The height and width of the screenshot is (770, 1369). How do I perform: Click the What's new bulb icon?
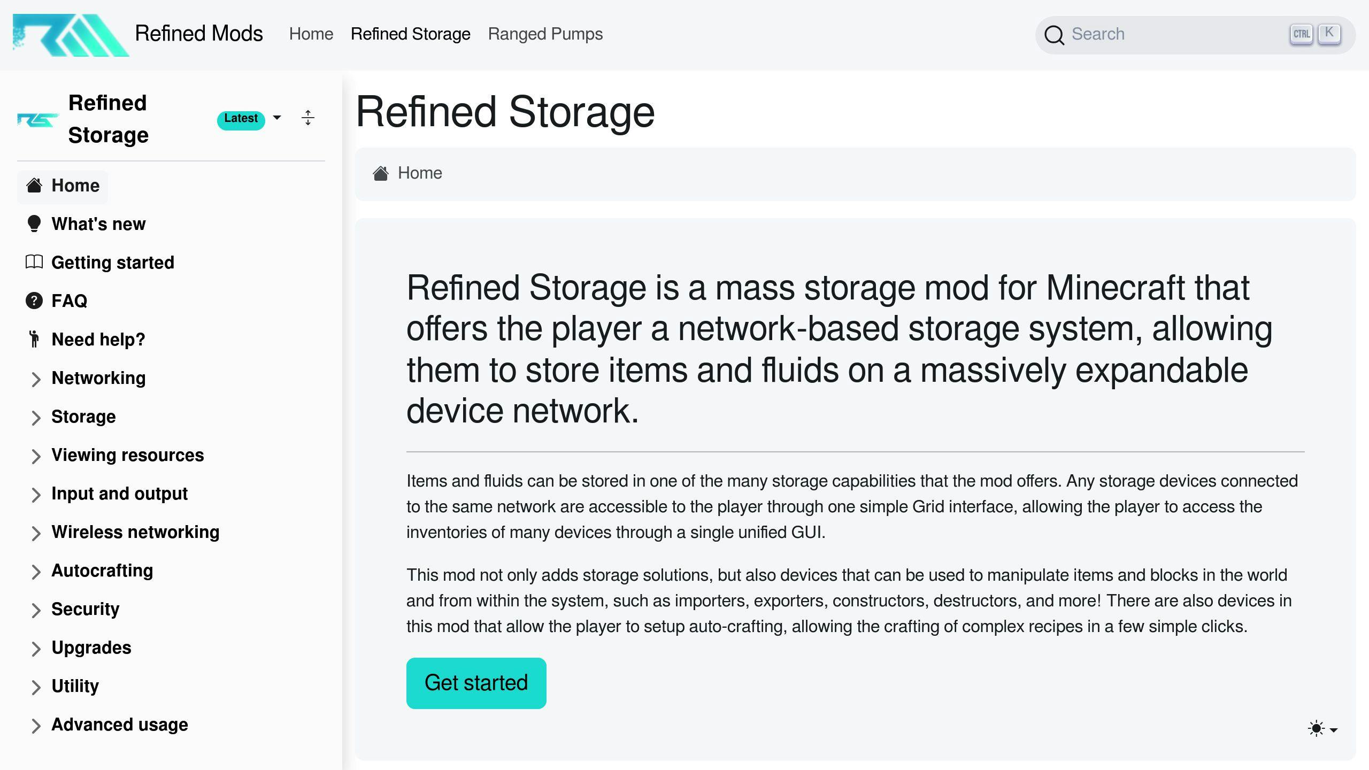(35, 224)
